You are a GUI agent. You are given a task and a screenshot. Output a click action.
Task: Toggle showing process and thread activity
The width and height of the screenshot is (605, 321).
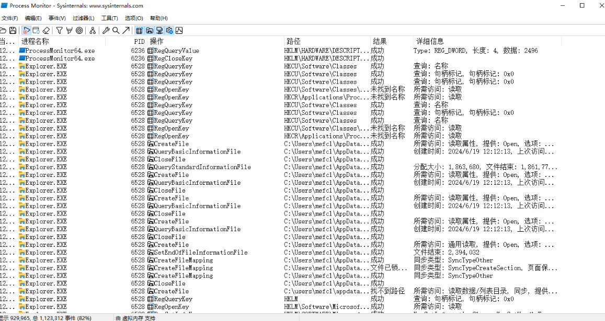coord(169,30)
